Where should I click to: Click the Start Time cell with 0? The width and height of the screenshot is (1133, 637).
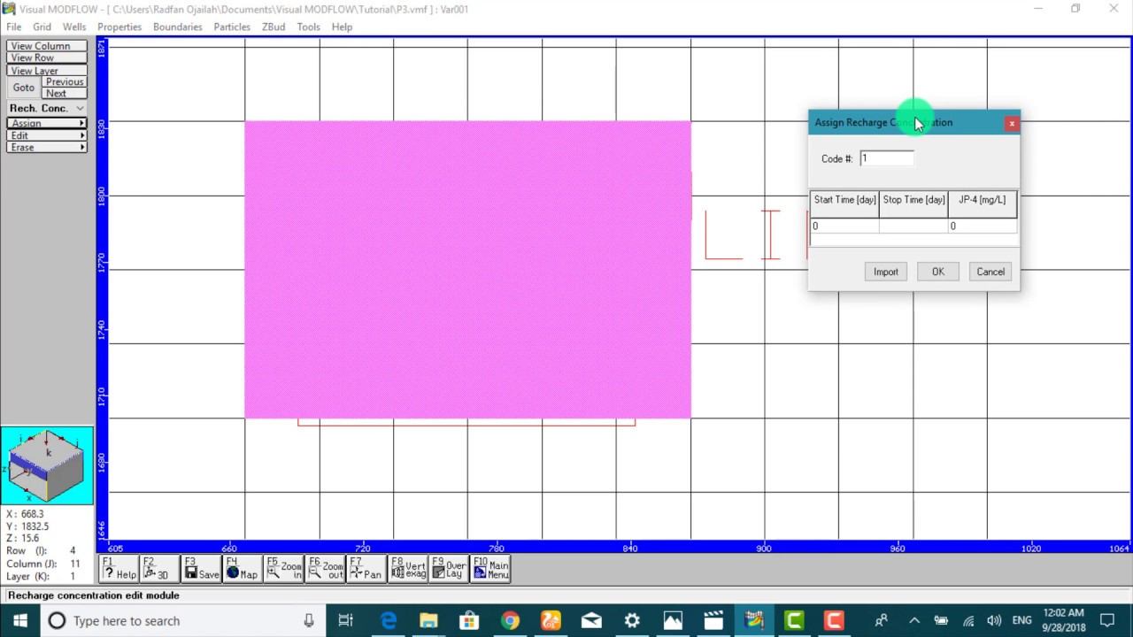[x=844, y=226]
